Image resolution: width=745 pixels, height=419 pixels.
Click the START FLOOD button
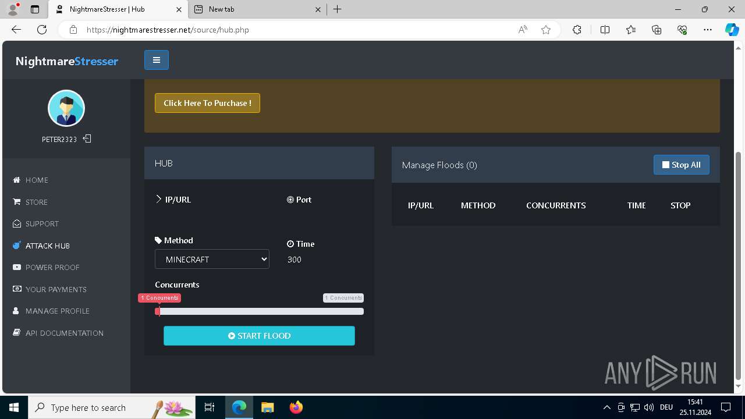(259, 336)
